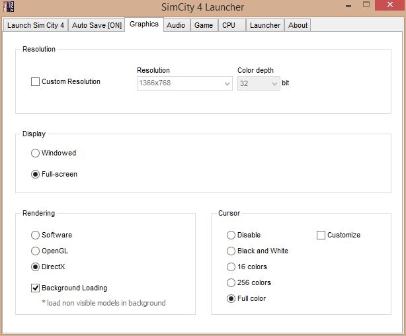Open the Audio tab
The height and width of the screenshot is (336, 406).
[176, 25]
